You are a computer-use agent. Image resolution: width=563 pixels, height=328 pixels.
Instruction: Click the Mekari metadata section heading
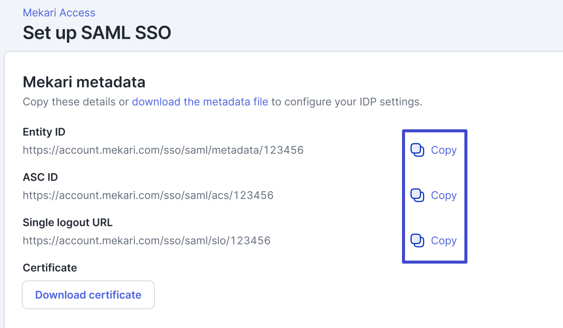click(x=84, y=81)
